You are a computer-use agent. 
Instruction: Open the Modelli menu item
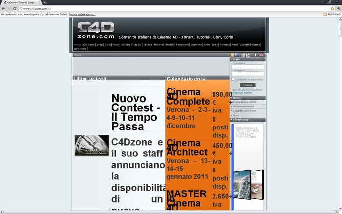point(170,45)
